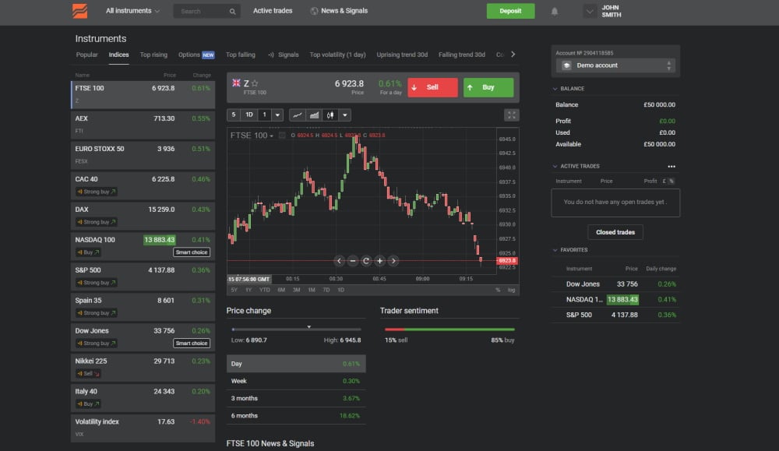Select the 5 interval option
The width and height of the screenshot is (779, 451).
[234, 115]
